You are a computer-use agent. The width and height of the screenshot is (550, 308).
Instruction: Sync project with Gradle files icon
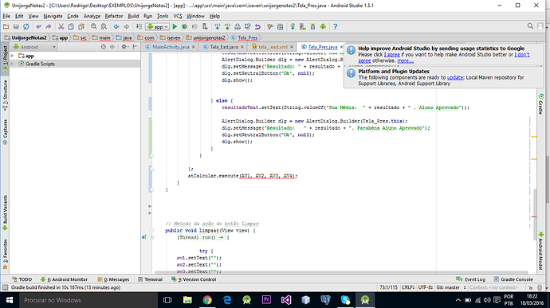pos(293,26)
